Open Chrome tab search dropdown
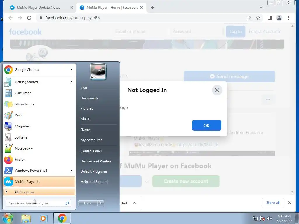299x224 pixels. click(x=261, y=8)
